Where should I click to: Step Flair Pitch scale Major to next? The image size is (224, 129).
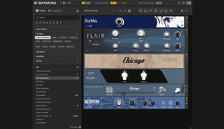point(145,41)
